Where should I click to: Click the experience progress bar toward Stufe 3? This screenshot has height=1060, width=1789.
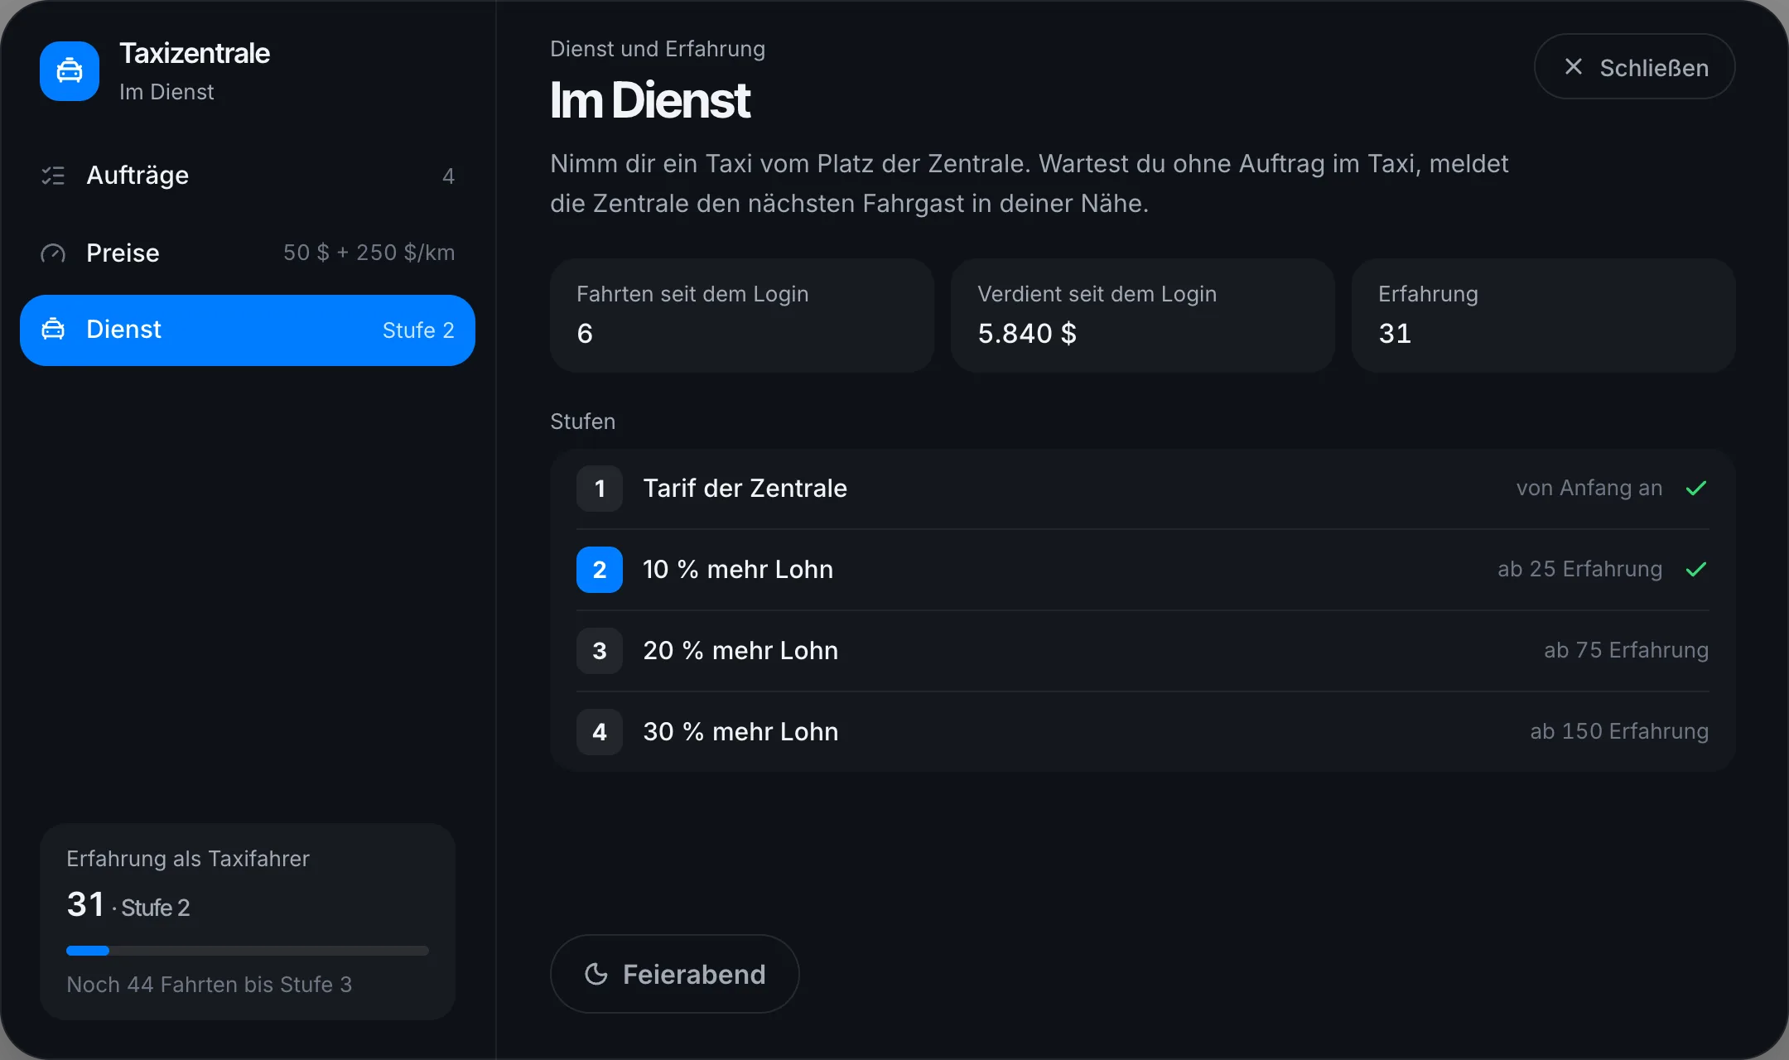(248, 951)
